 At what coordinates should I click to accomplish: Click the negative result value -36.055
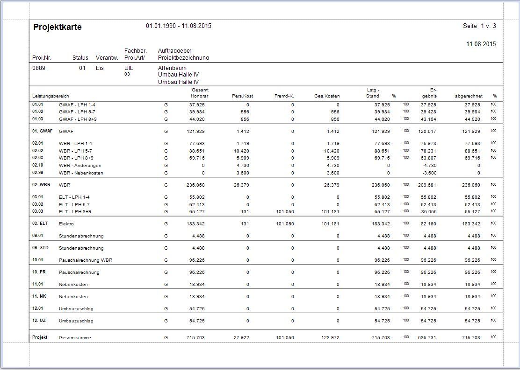[x=428, y=212]
